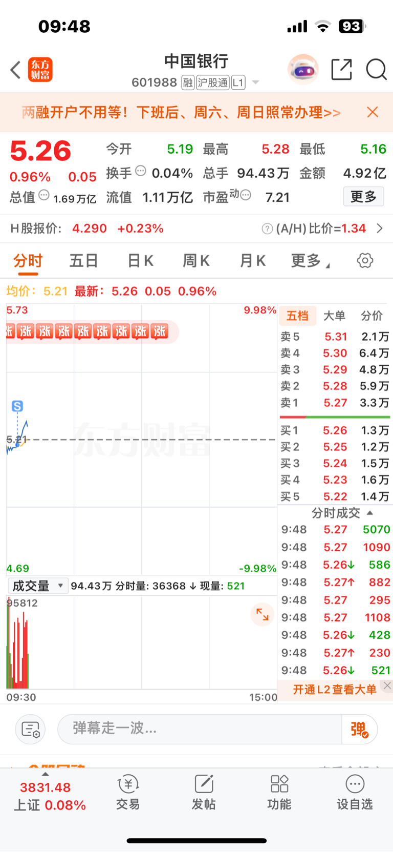Tap the buy/sell ratio bar
The image size is (393, 852).
[x=335, y=417]
